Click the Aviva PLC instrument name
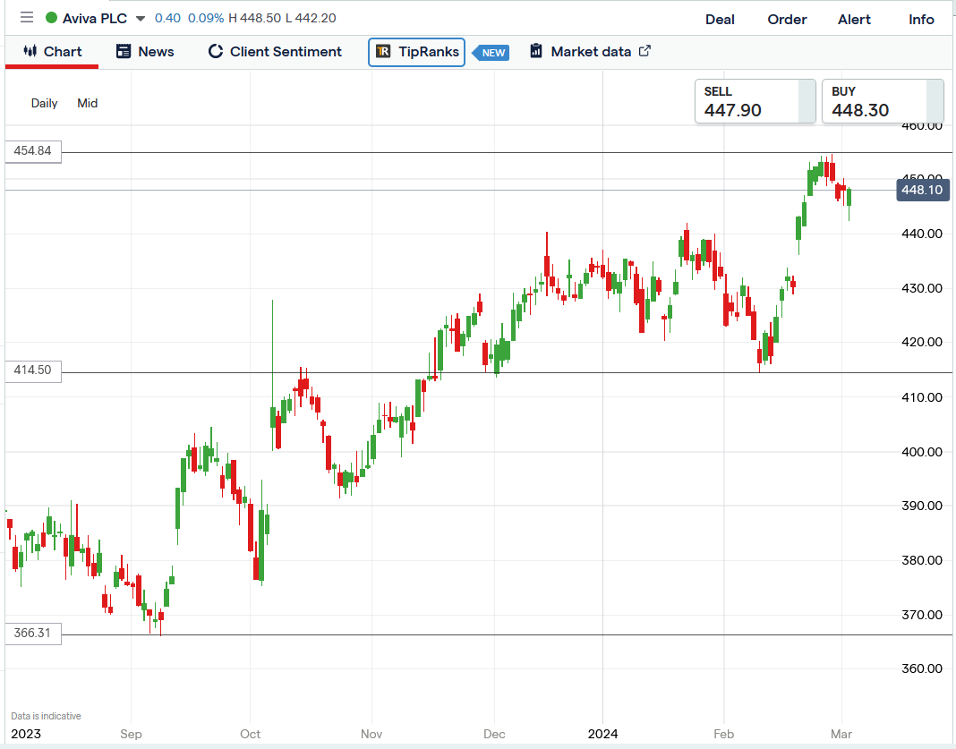The width and height of the screenshot is (956, 749). (95, 18)
